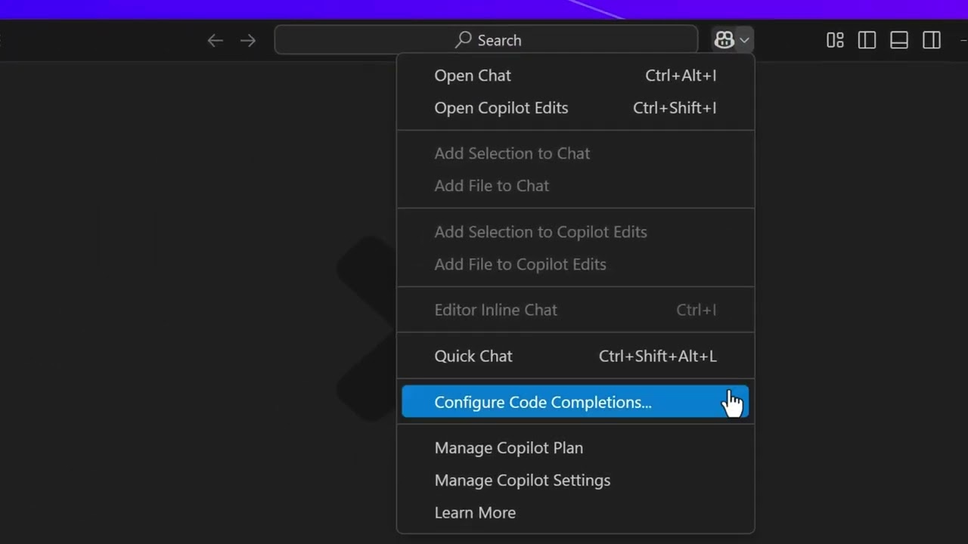Open Quick Chat from Copilot menu
The height and width of the screenshot is (544, 968).
point(473,356)
